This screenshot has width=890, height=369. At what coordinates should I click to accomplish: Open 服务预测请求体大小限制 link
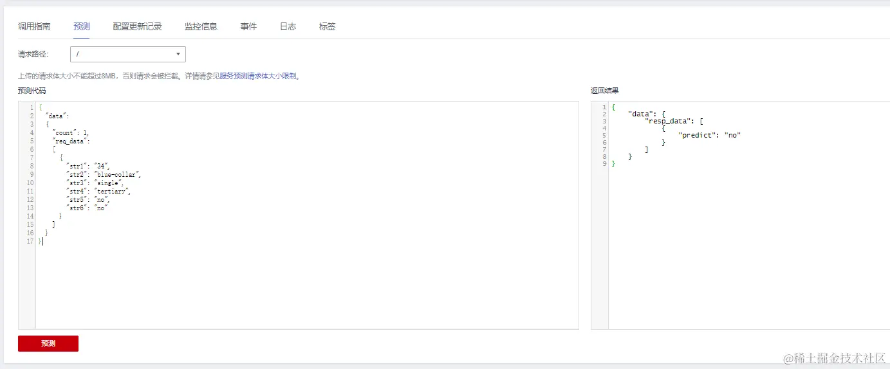[x=258, y=76]
